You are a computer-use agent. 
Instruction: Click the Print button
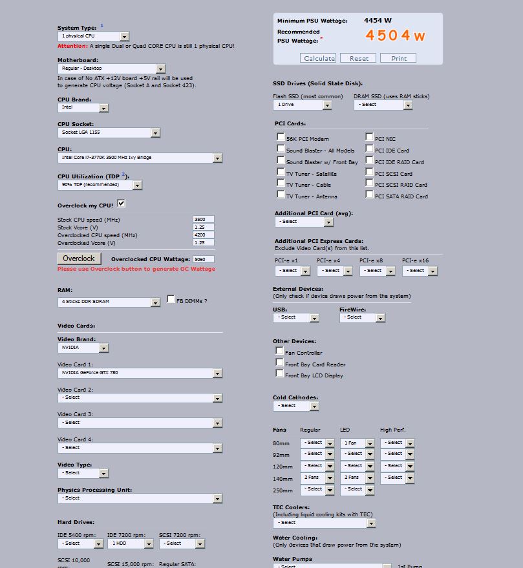[x=398, y=58]
